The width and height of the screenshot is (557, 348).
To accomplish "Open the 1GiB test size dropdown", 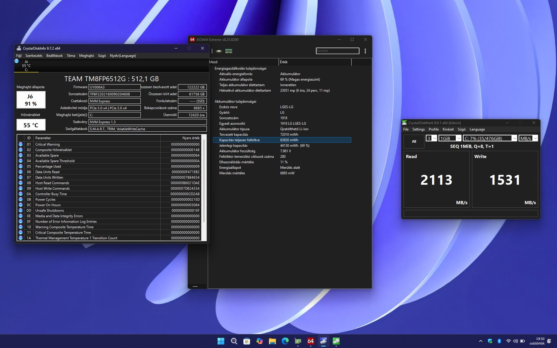I will tap(450, 138).
